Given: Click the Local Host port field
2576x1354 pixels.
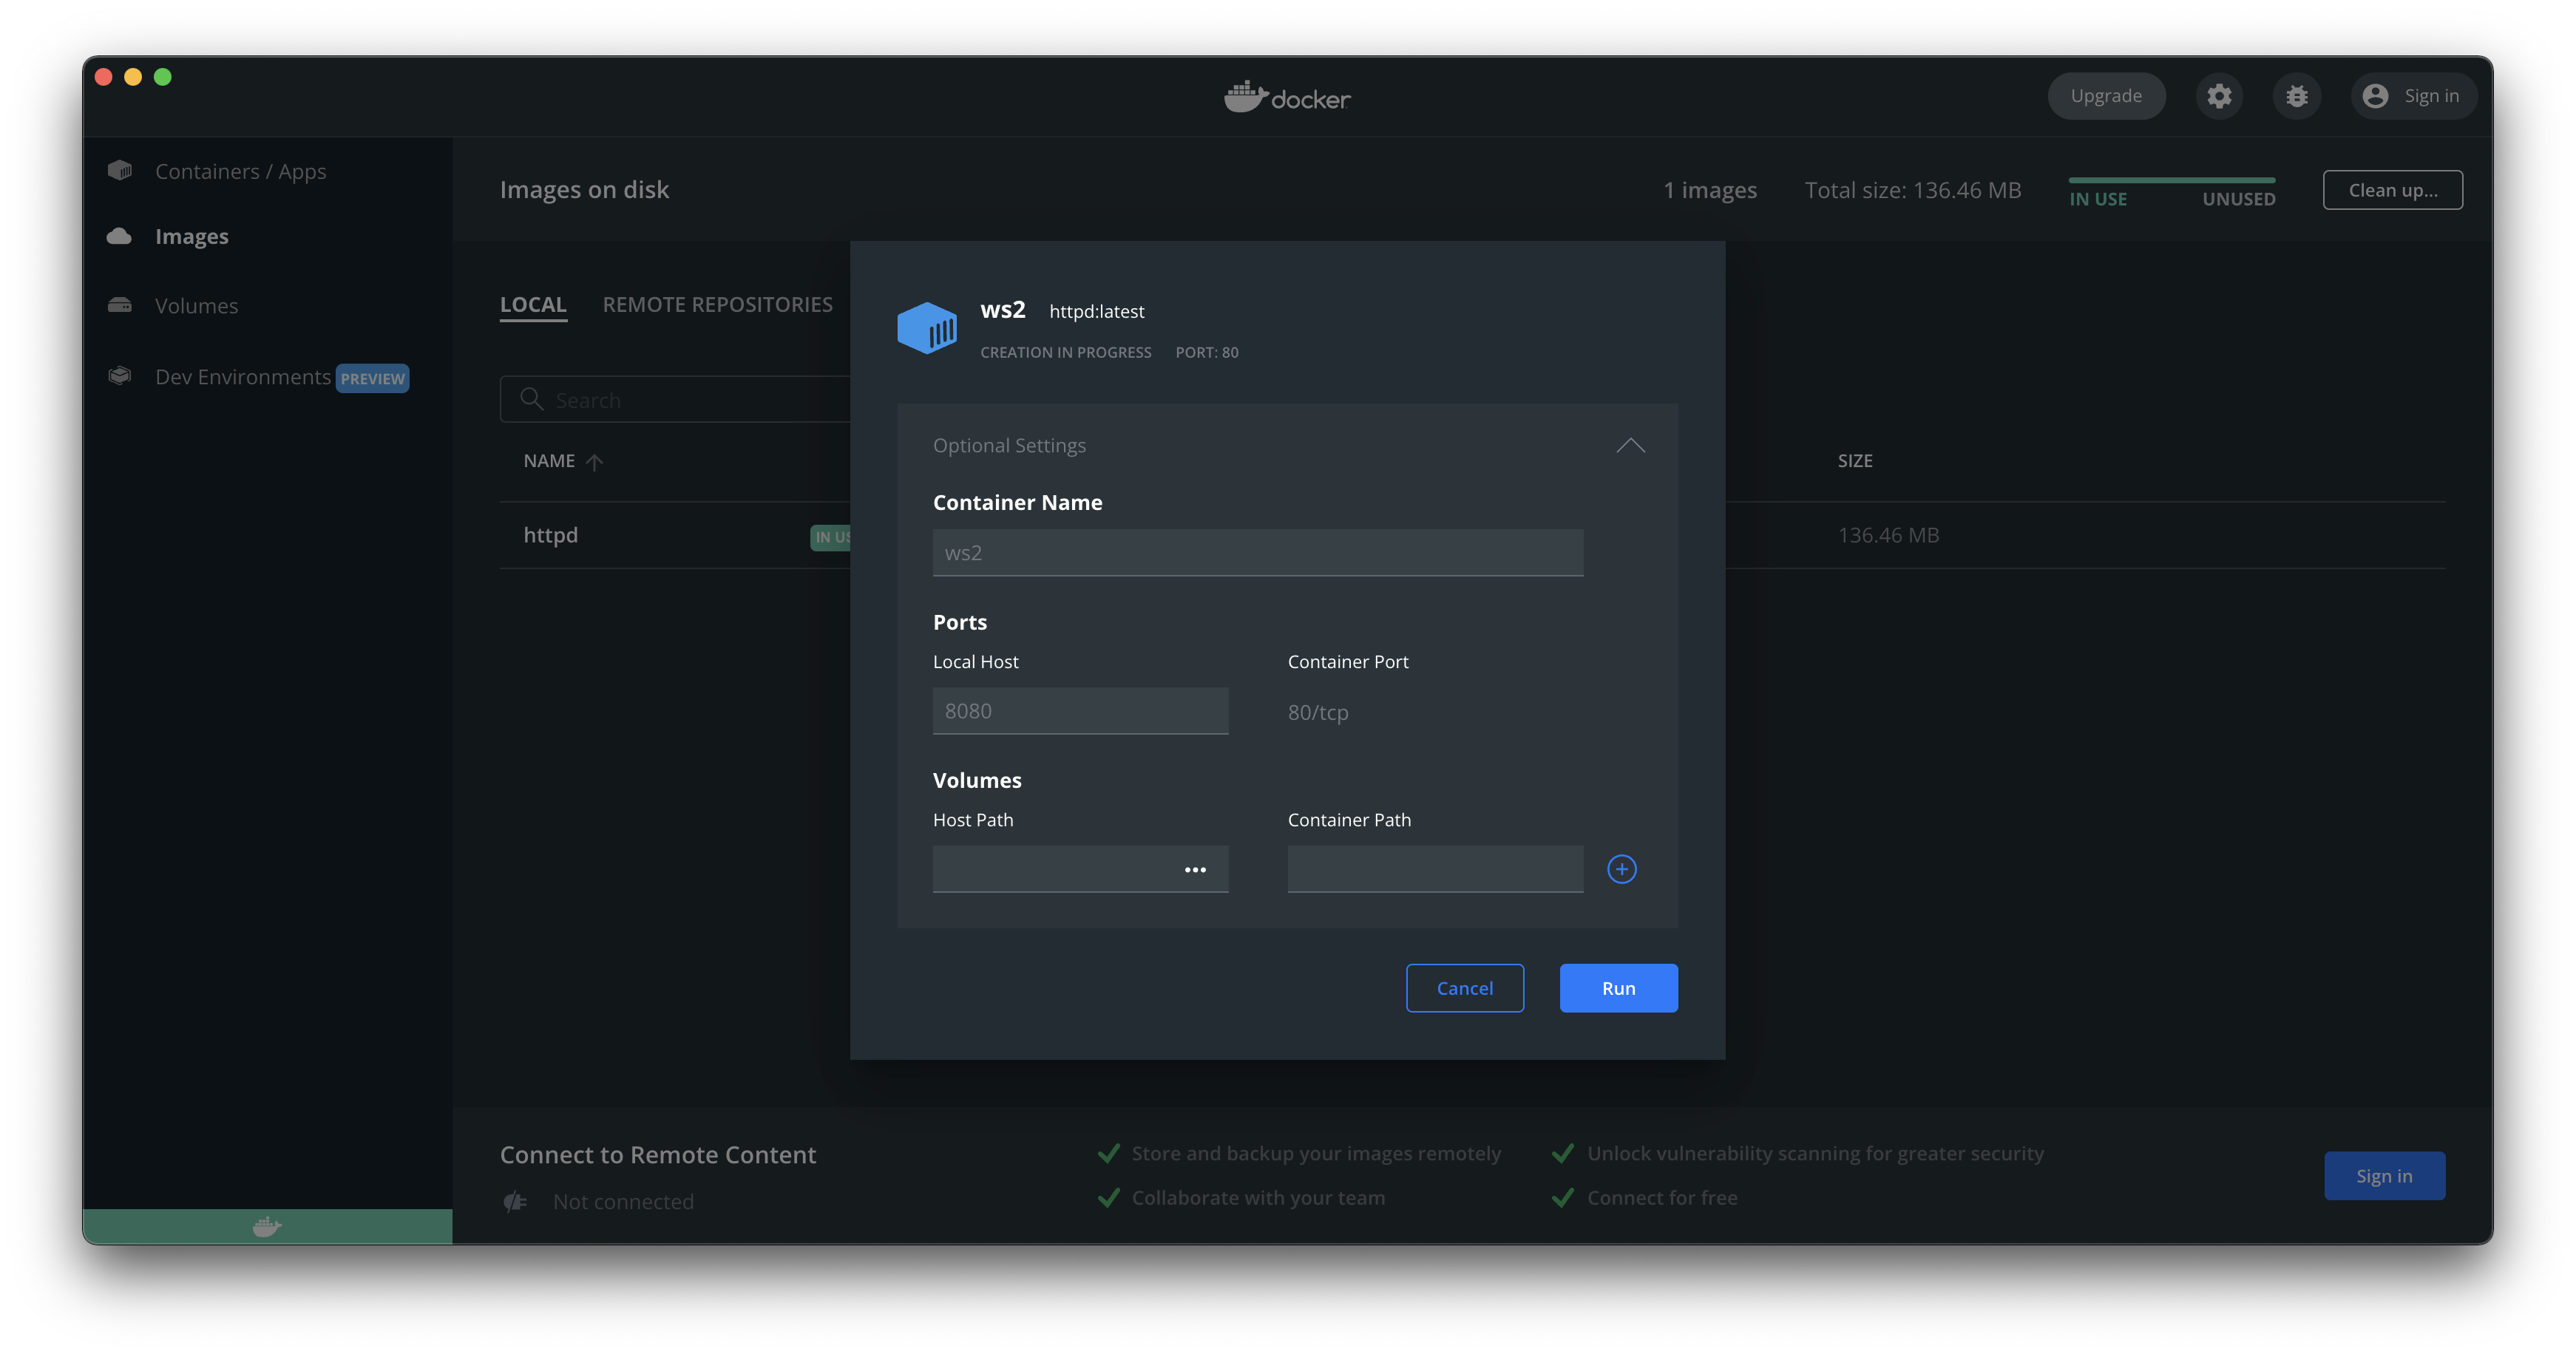Looking at the screenshot, I should pos(1080,710).
